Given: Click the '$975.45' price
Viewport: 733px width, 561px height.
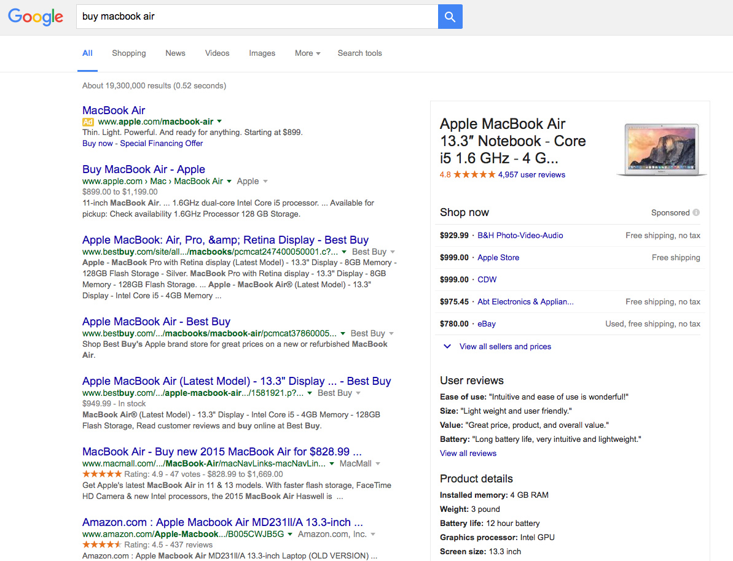Looking at the screenshot, I should (x=454, y=302).
